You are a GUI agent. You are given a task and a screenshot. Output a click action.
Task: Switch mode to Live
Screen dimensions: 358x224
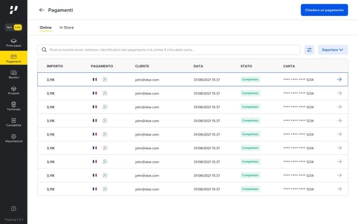point(18,28)
